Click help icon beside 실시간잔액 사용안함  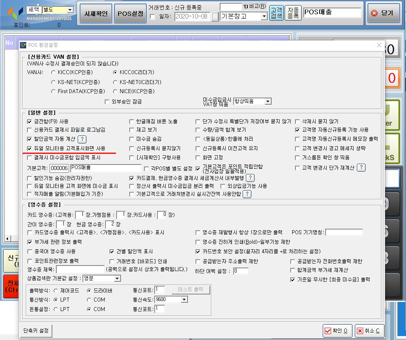tap(247, 194)
